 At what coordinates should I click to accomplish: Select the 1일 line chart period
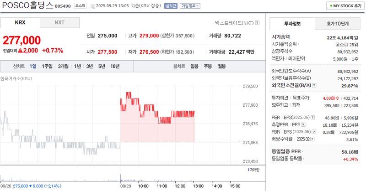click(x=33, y=66)
